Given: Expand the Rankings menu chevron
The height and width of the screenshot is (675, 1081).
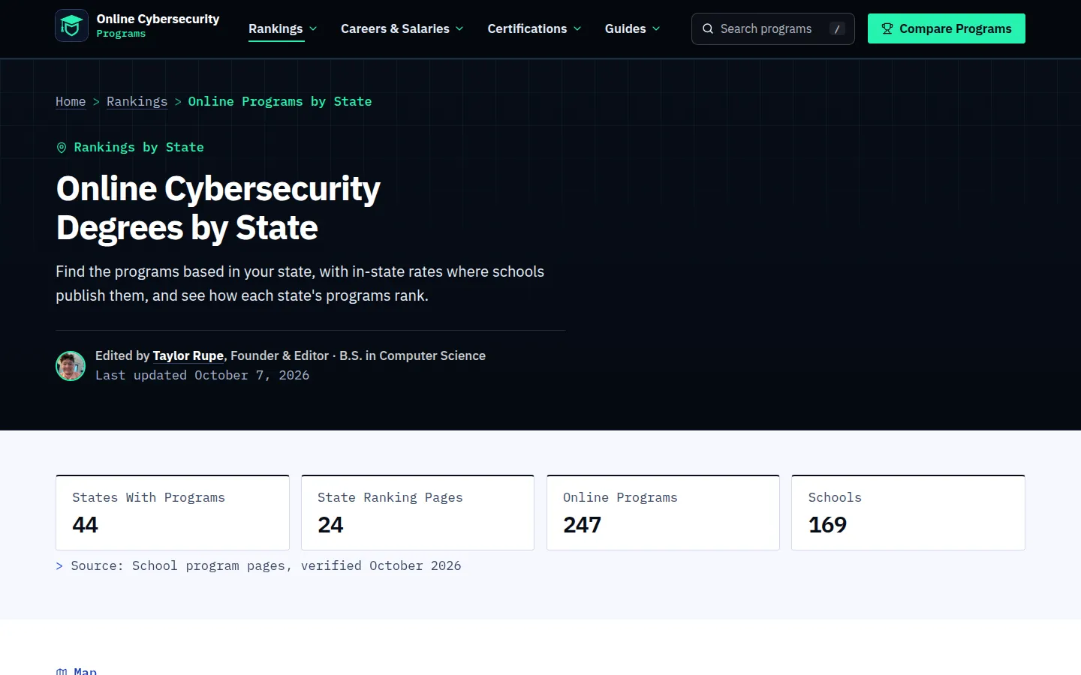Looking at the screenshot, I should coord(313,28).
